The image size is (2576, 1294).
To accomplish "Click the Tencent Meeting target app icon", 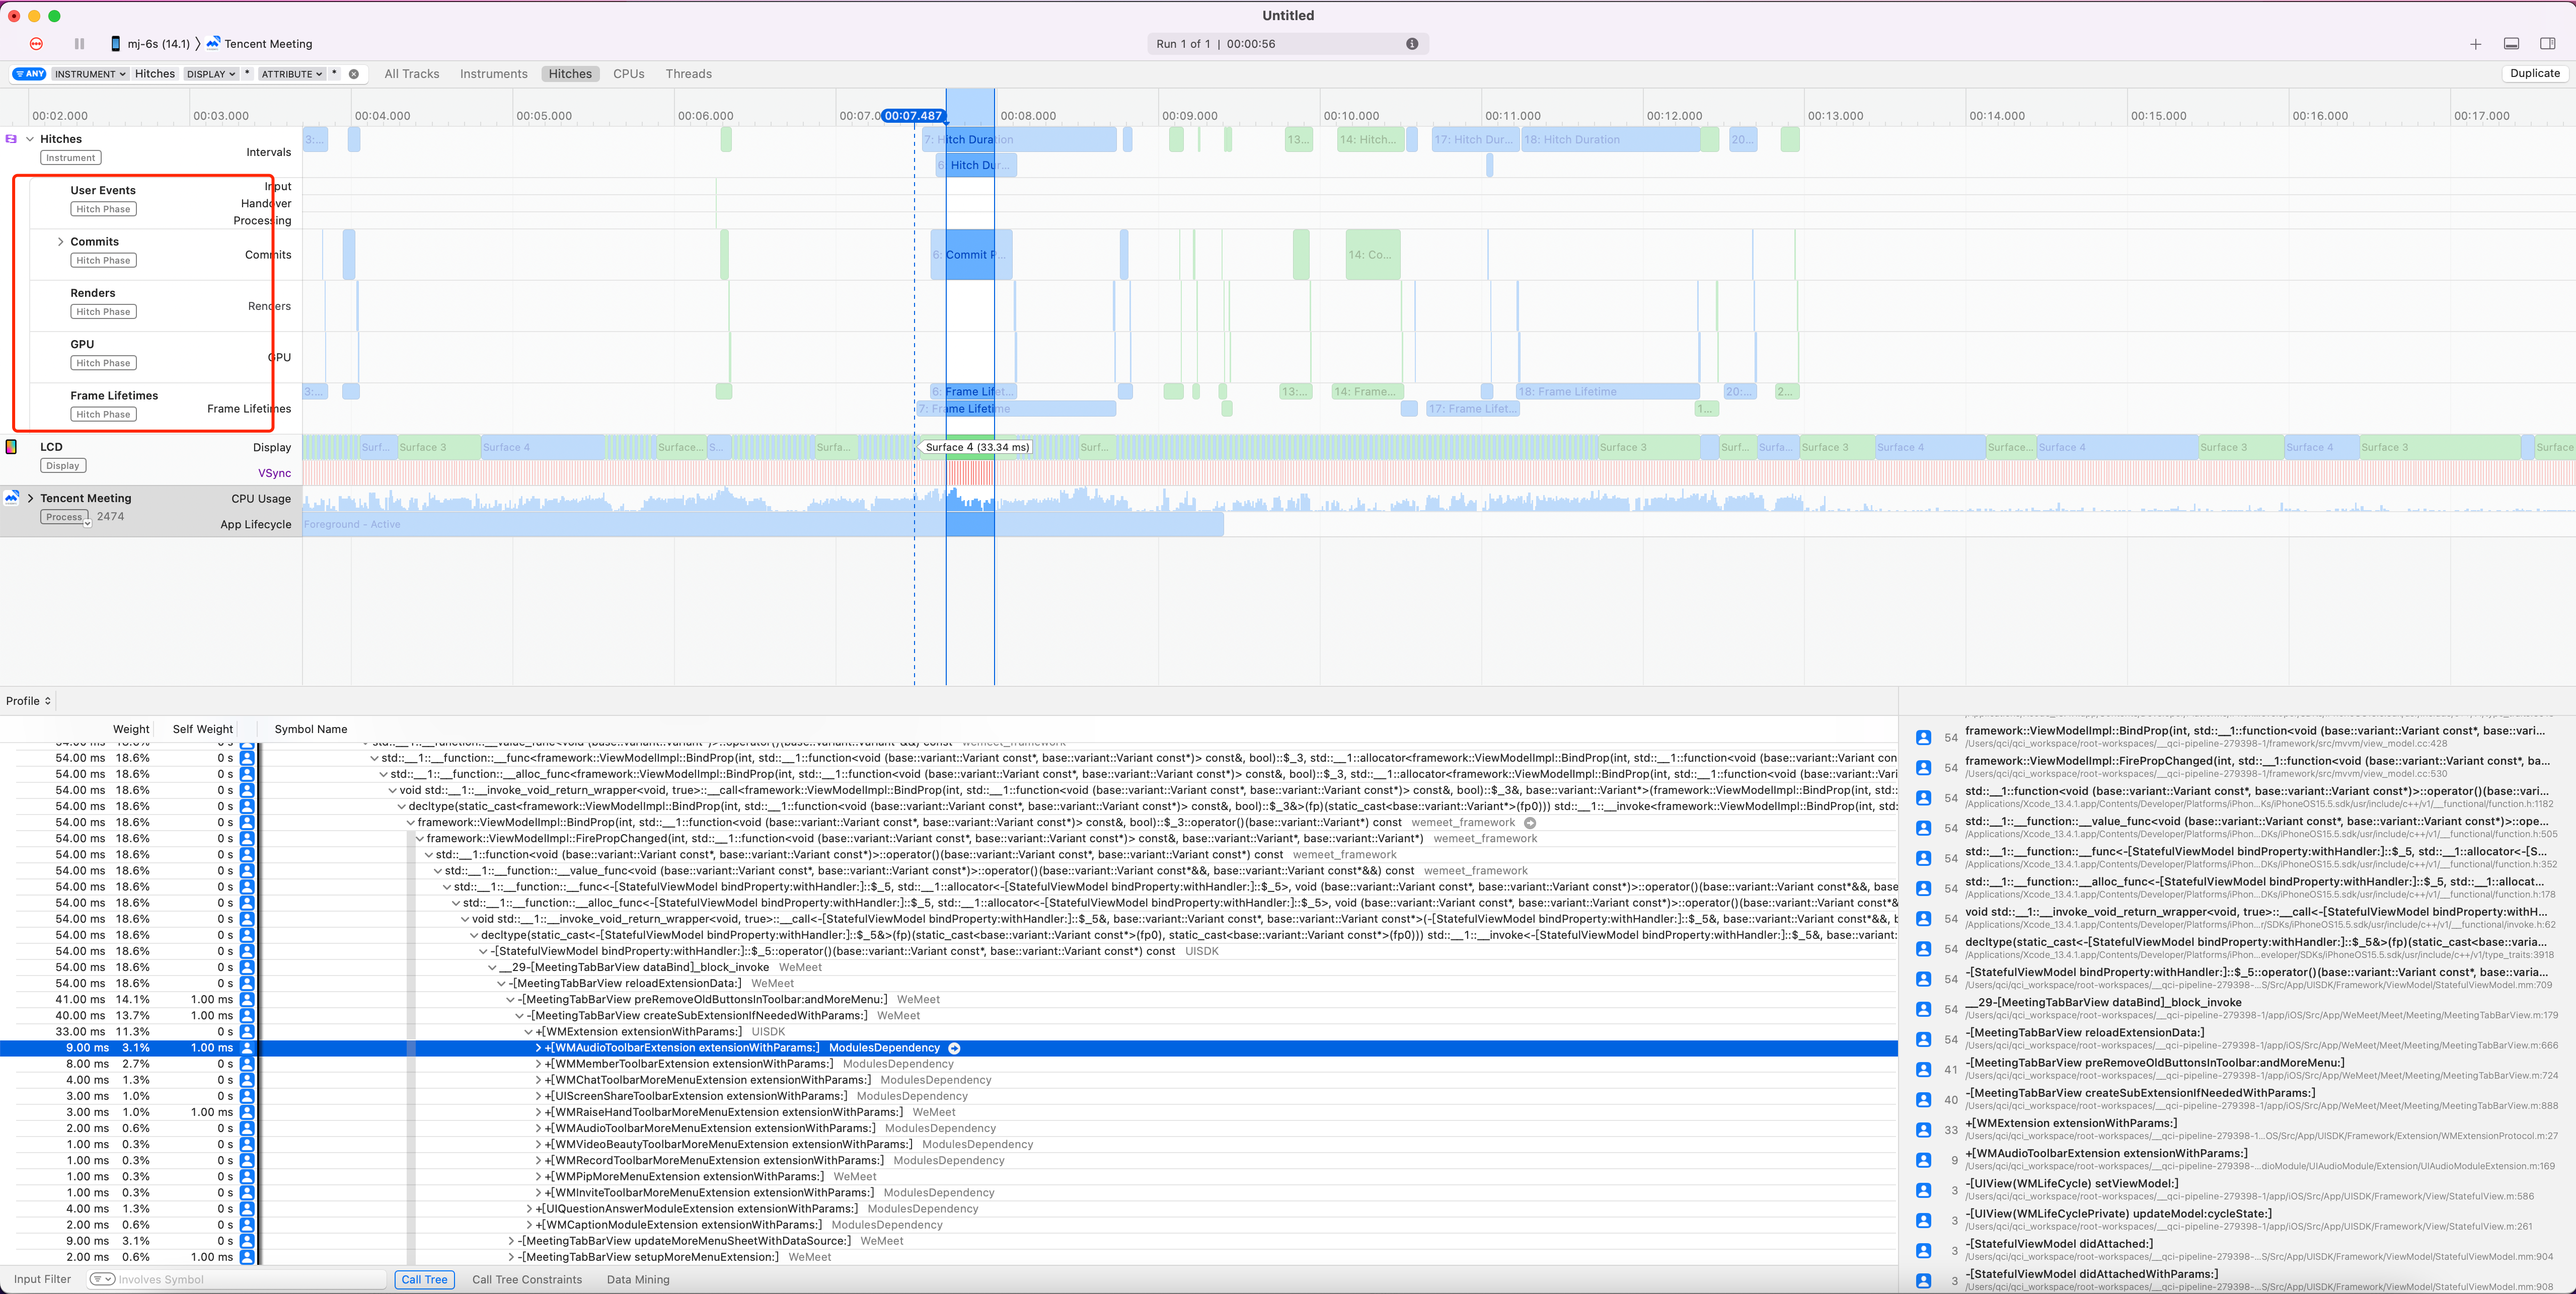I will pos(213,44).
